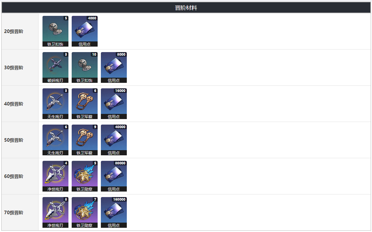The width and height of the screenshot is (372, 232).
Task: Click the 20级晋阶 row label
Action: coord(14,31)
